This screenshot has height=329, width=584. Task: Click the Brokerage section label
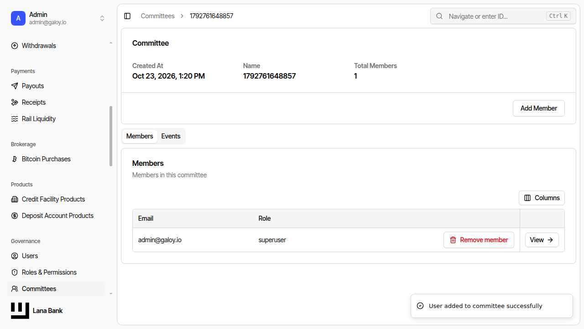coord(23,144)
